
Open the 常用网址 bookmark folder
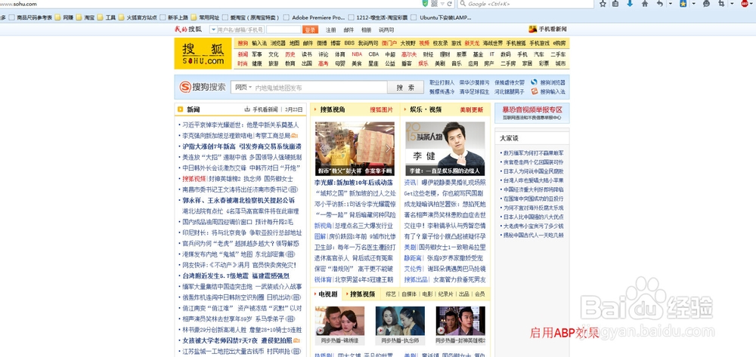[x=205, y=17]
